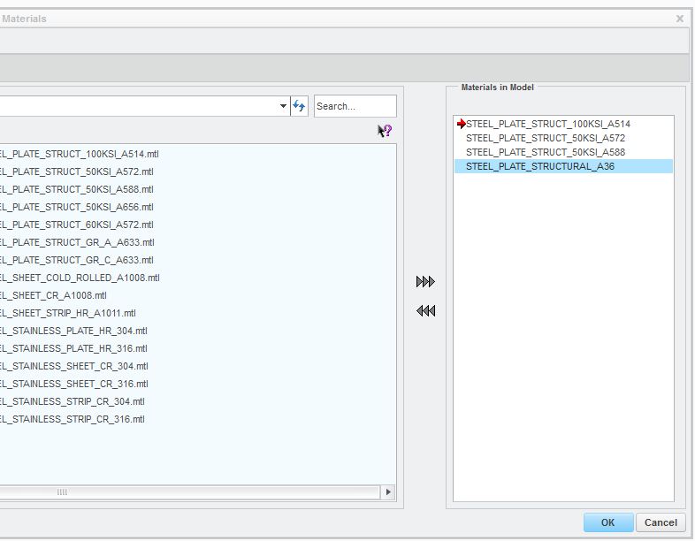Select the PLATE_STRUCT_100KSI_A514.mtl library file
The image size is (695, 541).
pyautogui.click(x=80, y=154)
